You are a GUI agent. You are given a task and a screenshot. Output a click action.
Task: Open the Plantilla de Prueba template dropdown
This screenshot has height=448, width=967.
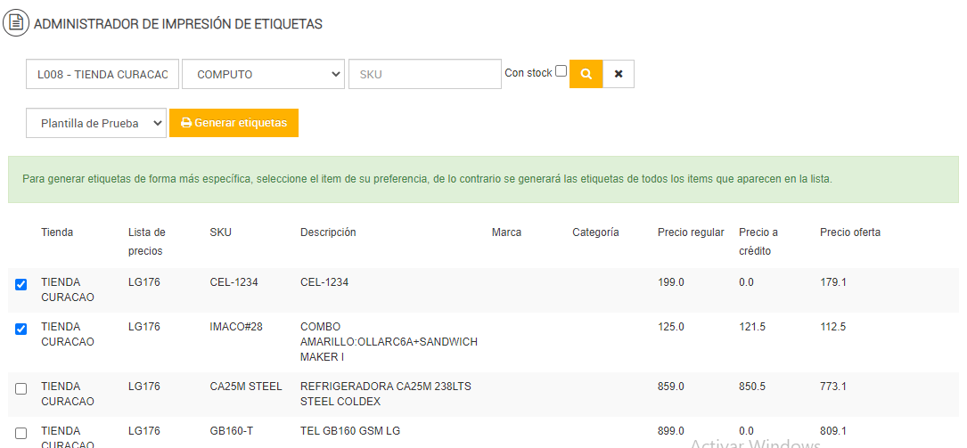tap(96, 123)
